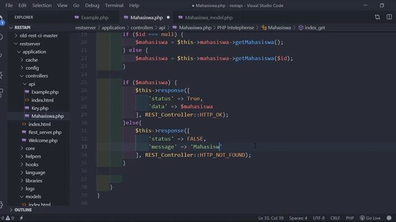
Task: Open the Go menu
Action: [x=76, y=6]
